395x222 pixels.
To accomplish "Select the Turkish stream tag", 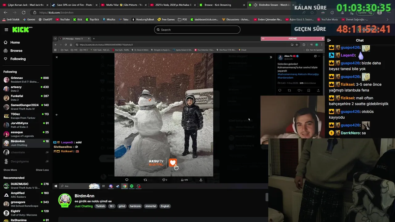I will (x=100, y=206).
